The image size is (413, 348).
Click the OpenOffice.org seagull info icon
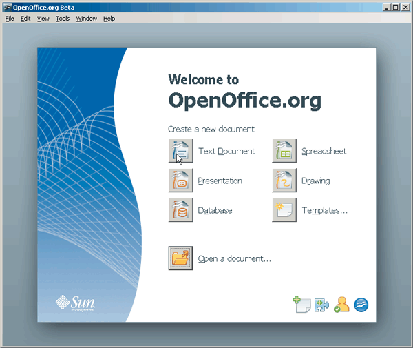(361, 305)
